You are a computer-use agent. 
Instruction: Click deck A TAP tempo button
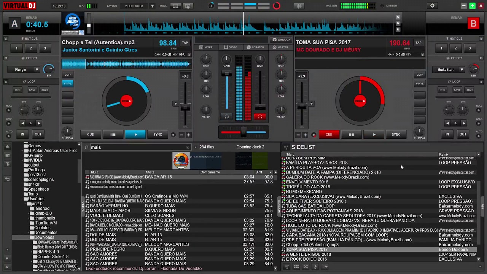pos(185,43)
